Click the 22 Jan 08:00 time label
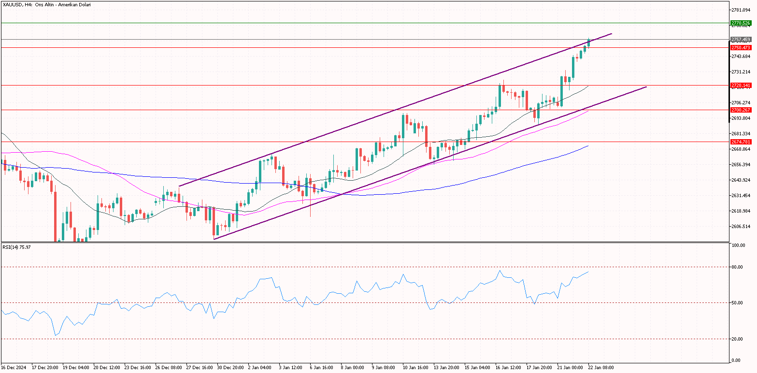Image resolution: width=757 pixels, height=373 pixels. (x=602, y=367)
